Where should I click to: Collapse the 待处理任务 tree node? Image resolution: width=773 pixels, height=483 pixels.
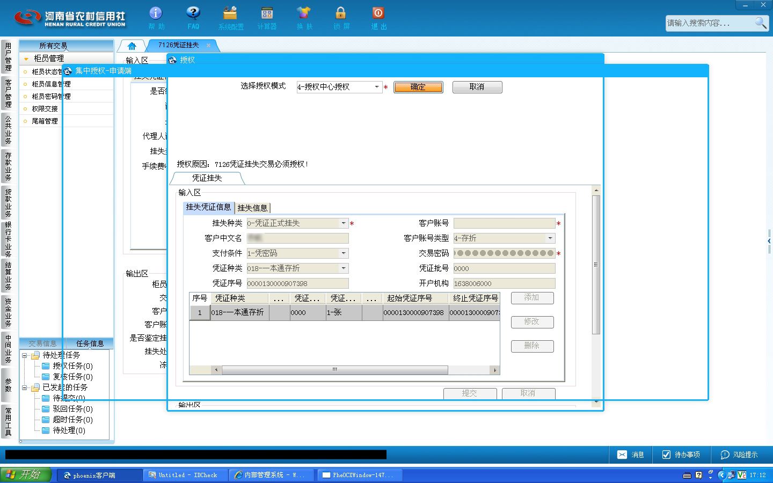24,355
